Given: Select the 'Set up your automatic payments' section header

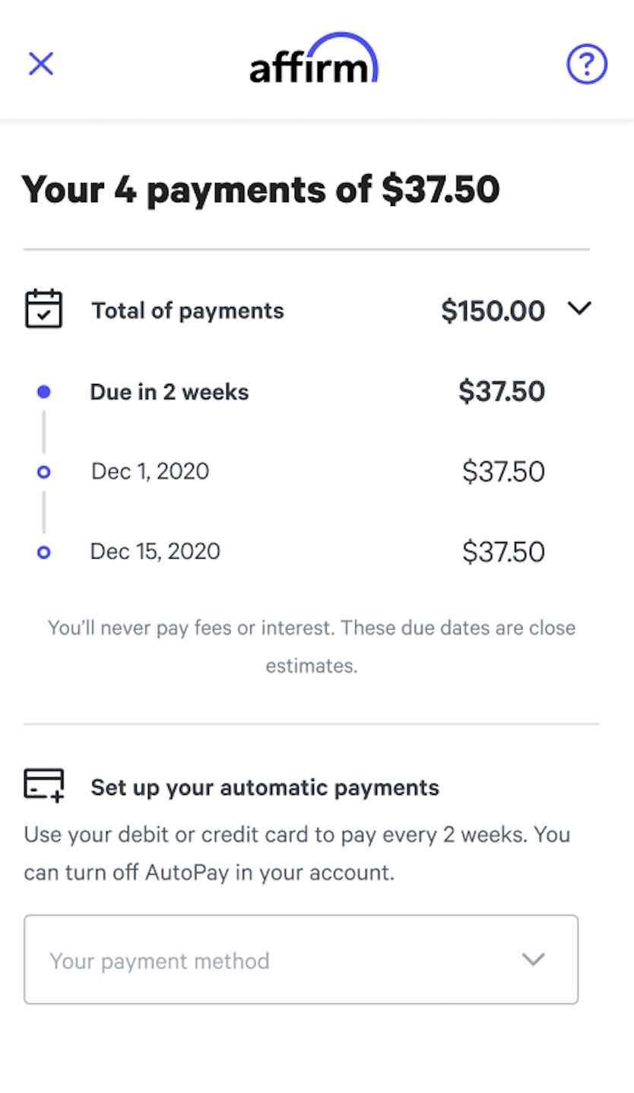Looking at the screenshot, I should 264,787.
